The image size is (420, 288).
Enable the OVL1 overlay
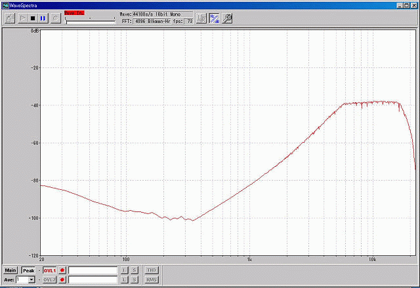coord(50,270)
